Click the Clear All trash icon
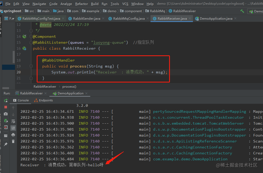 click(13, 141)
